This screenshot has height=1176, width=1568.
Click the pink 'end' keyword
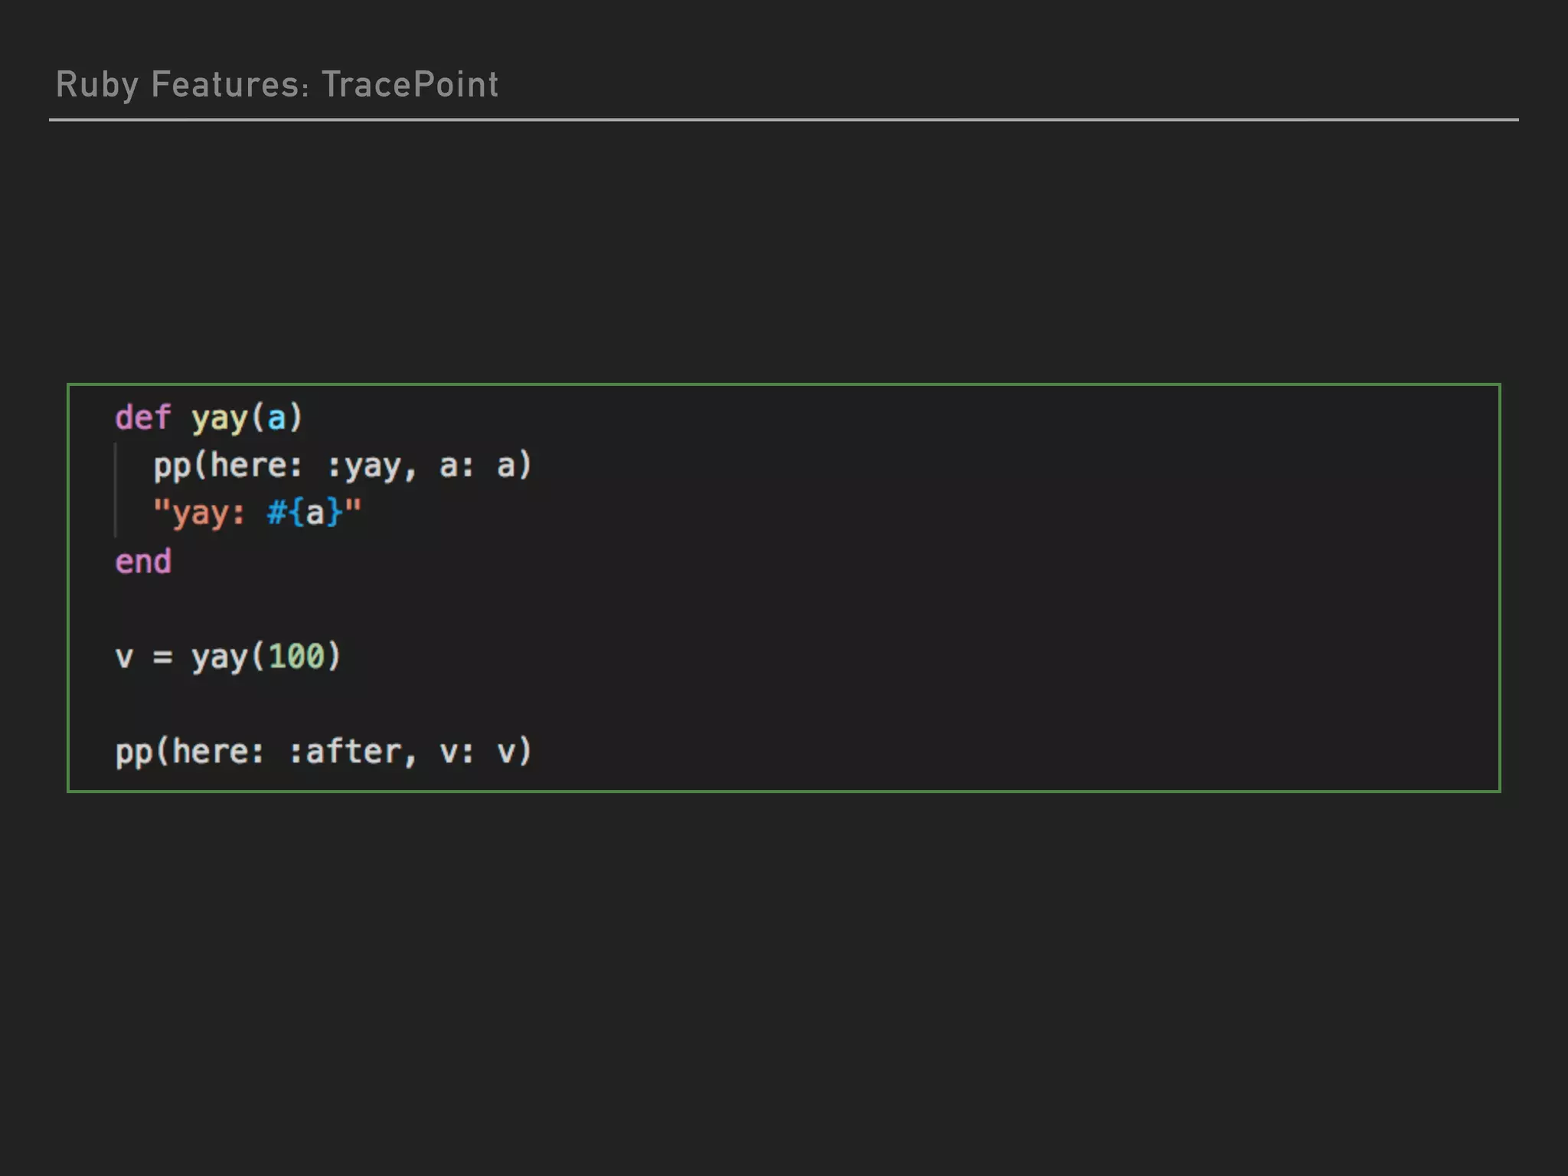click(143, 561)
